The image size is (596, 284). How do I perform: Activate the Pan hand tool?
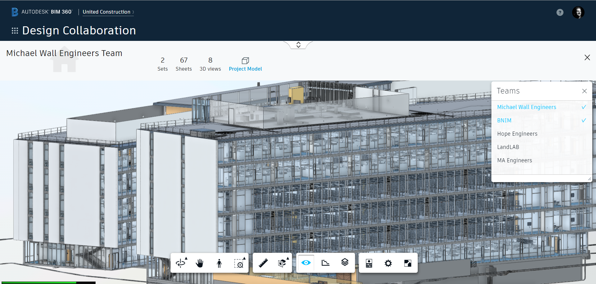coord(200,263)
